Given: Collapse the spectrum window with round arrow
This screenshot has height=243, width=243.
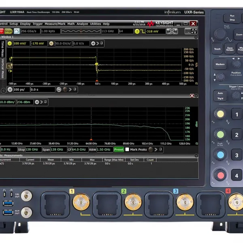Looking at the screenshot, I should (196, 96).
